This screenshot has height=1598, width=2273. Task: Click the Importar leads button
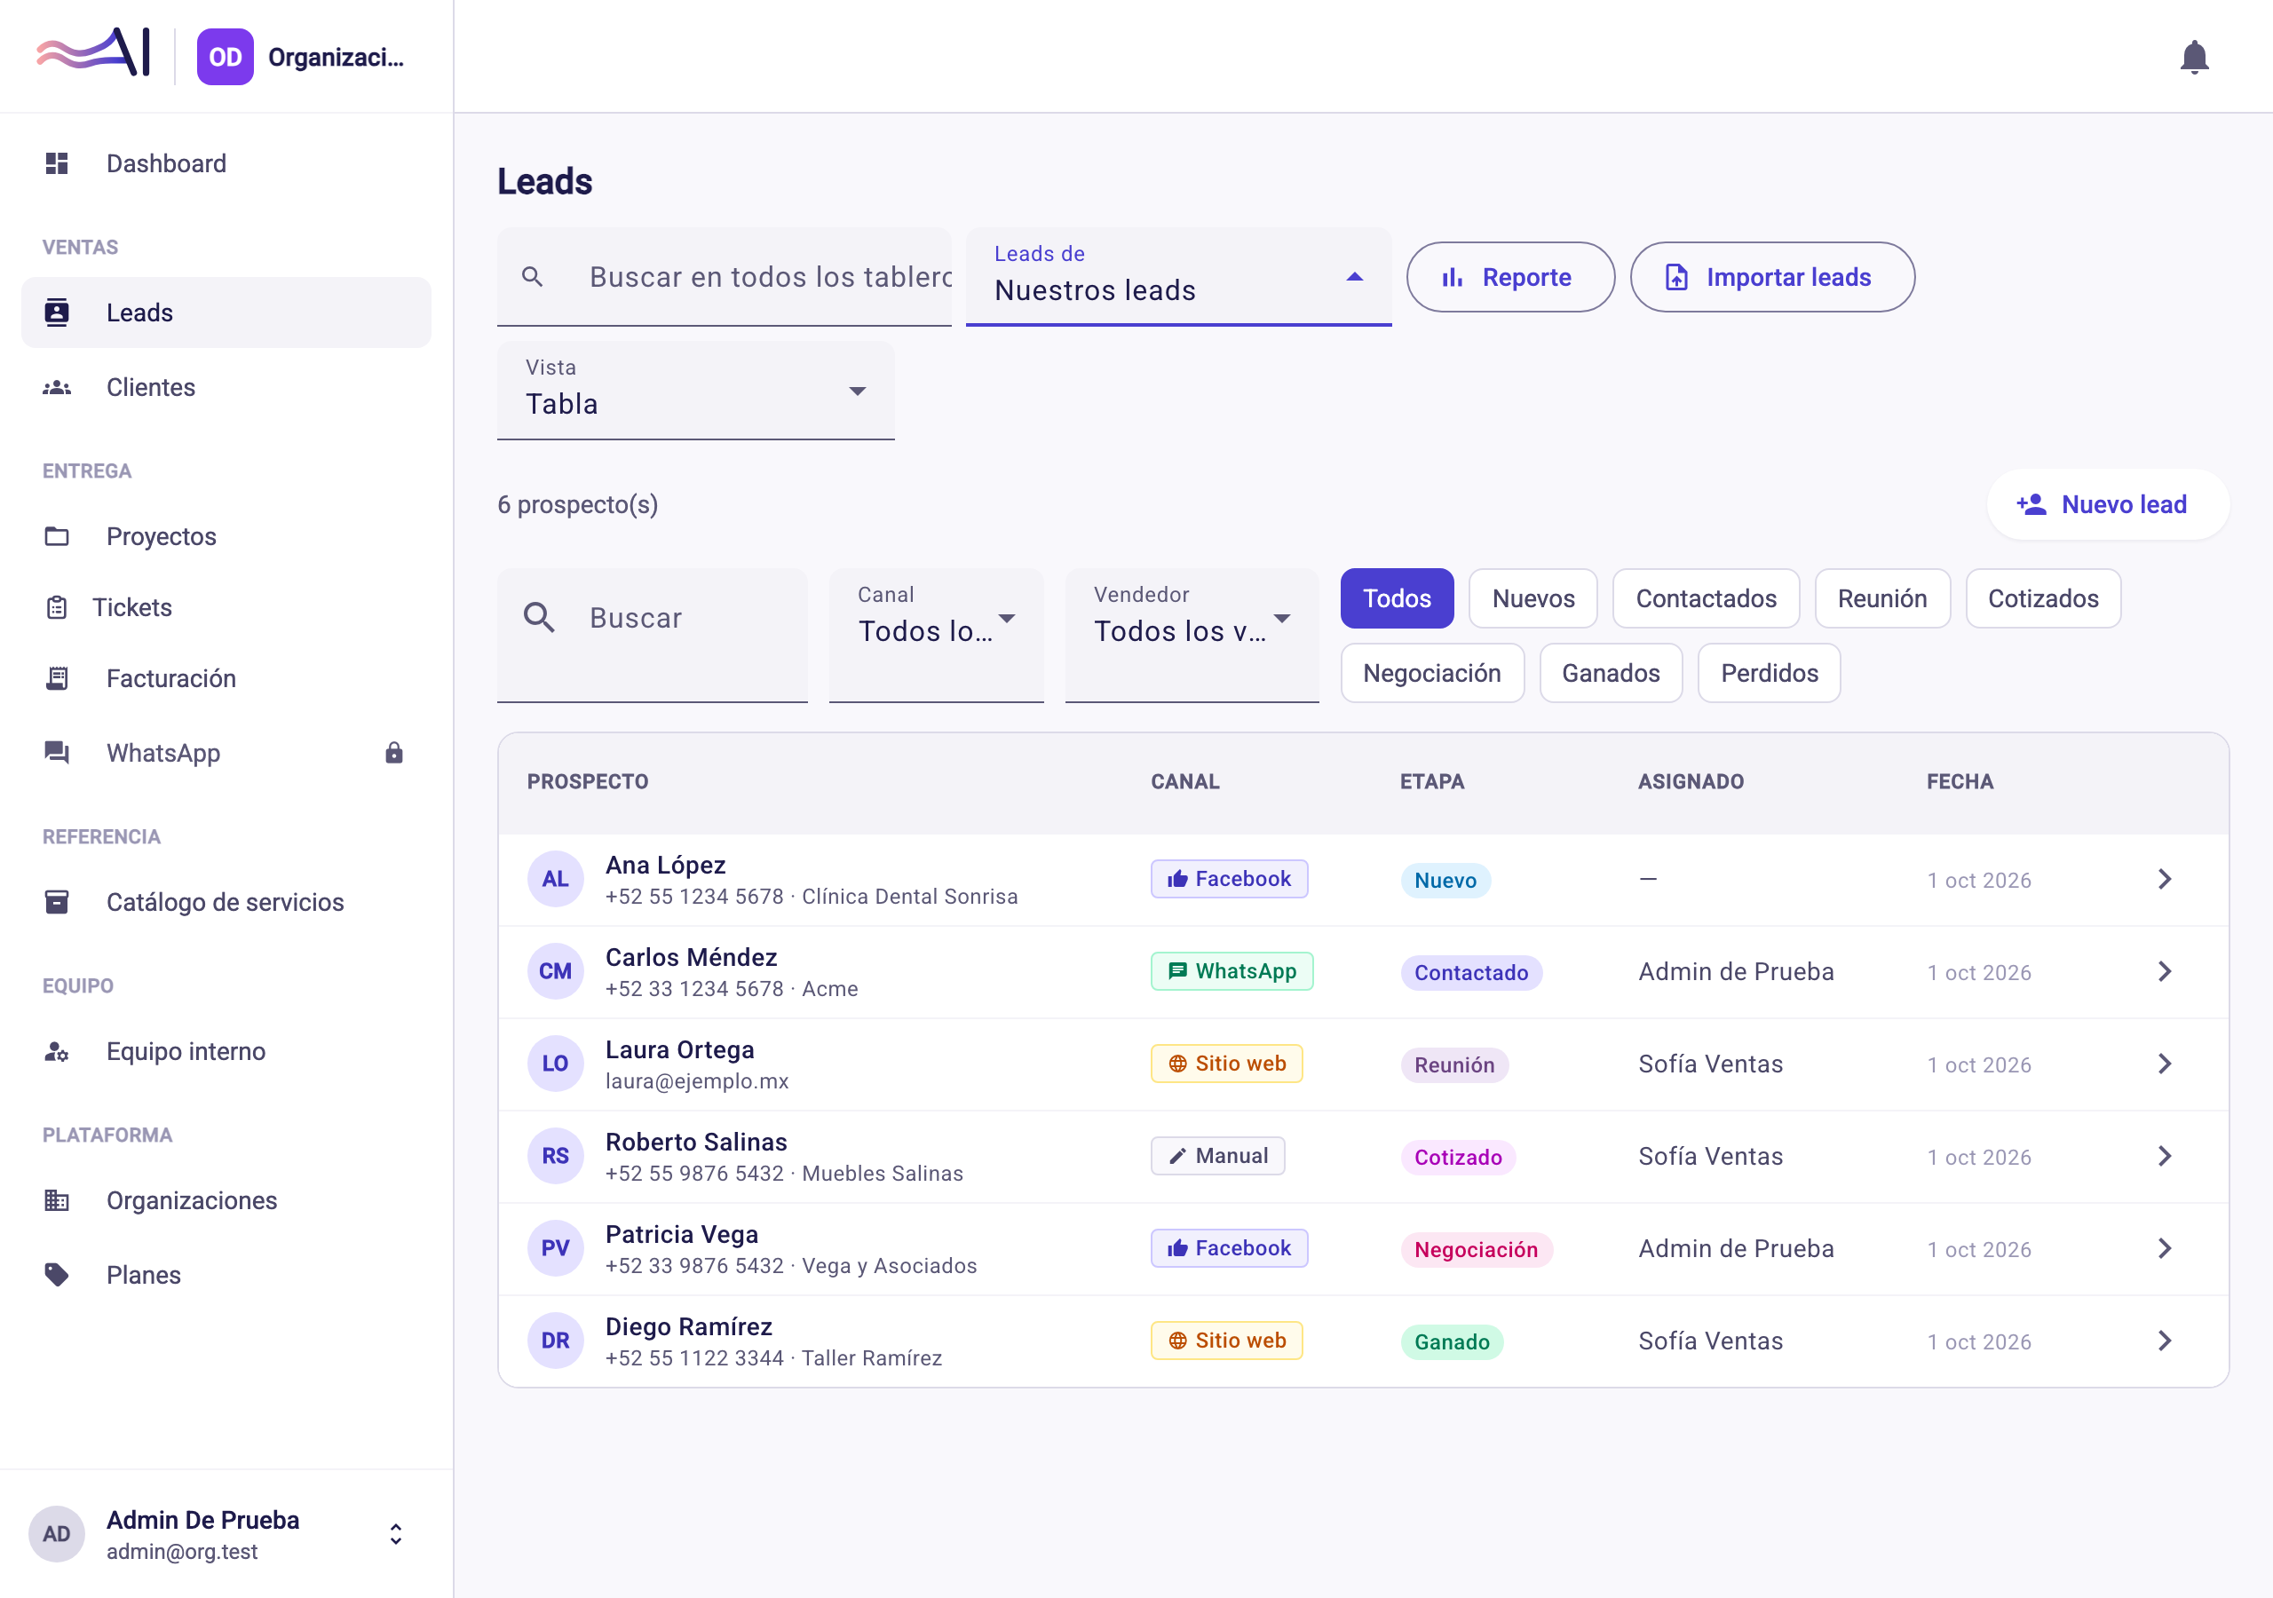click(x=1772, y=277)
